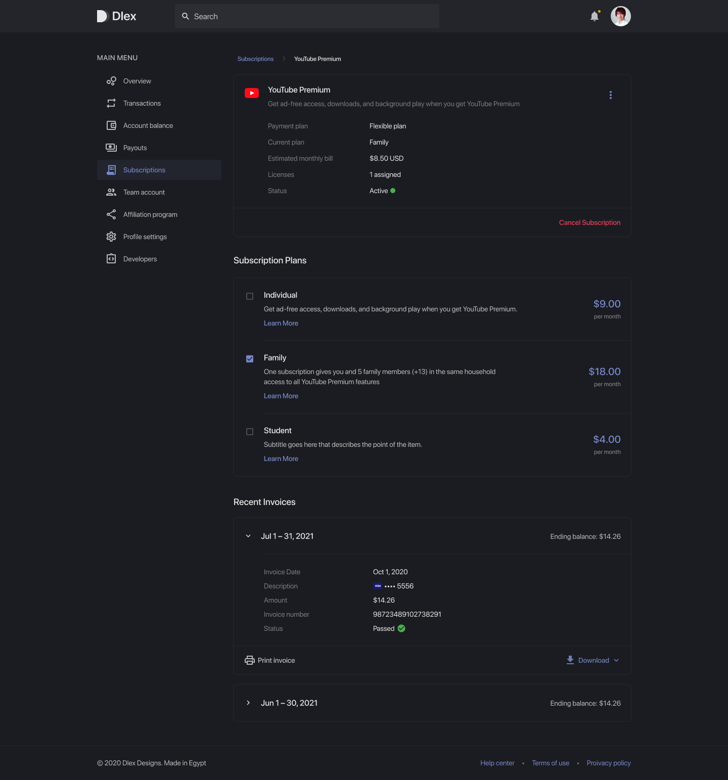728x780 pixels.
Task: Check the Student plan checkbox
Action: point(250,432)
